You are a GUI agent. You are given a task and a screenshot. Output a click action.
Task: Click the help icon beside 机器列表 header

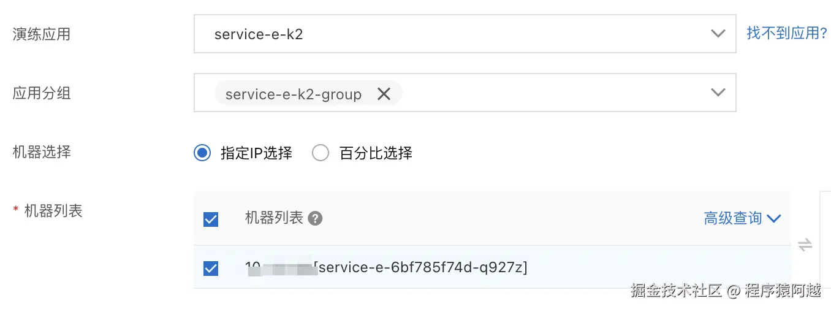tap(315, 218)
